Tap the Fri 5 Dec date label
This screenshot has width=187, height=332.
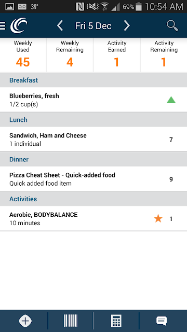tap(94, 26)
